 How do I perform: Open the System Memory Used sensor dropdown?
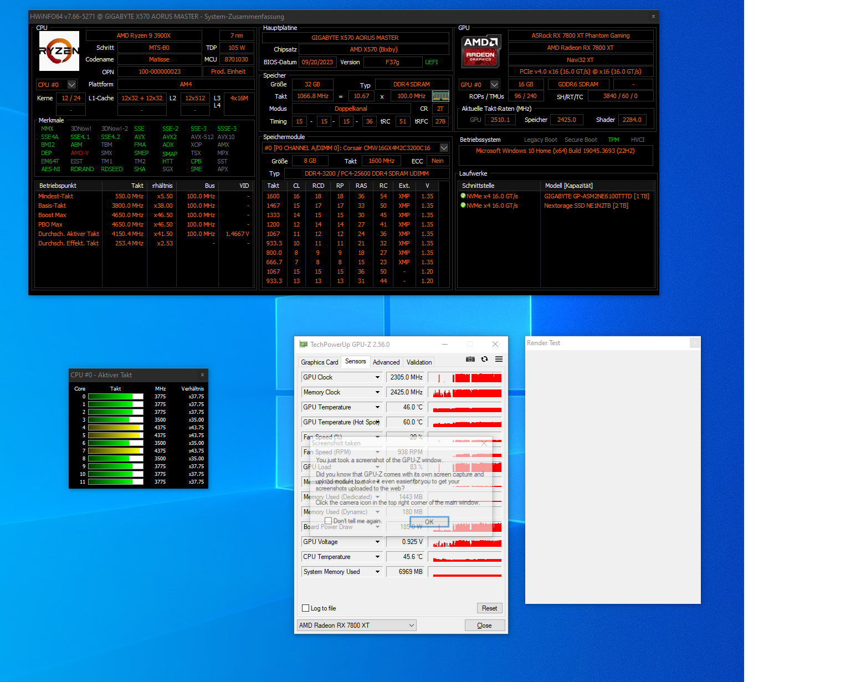coord(377,572)
